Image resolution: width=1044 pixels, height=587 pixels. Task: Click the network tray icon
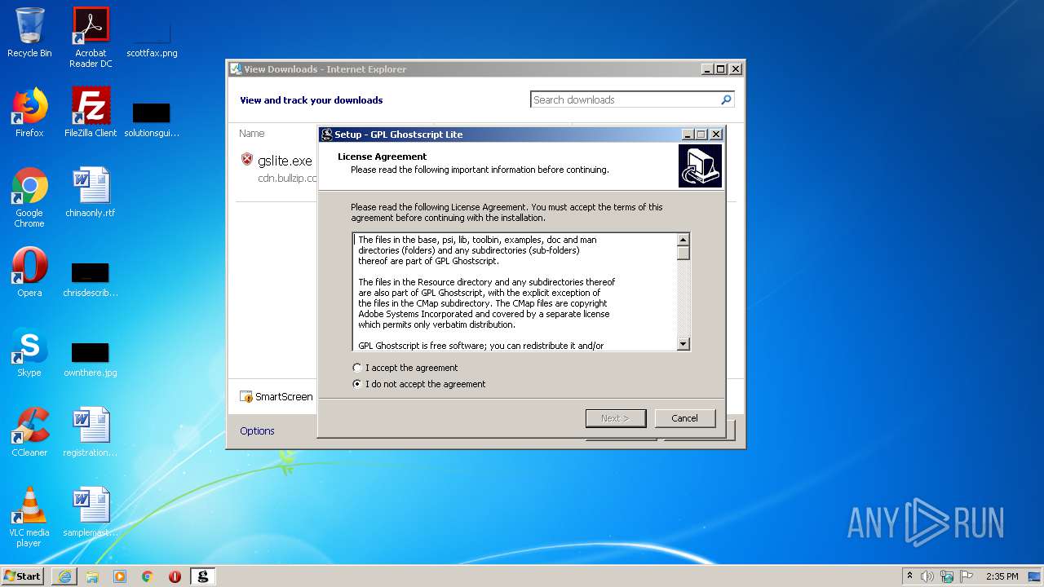point(947,576)
